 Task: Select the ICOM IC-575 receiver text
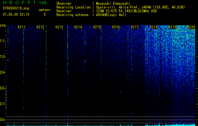click(126, 11)
